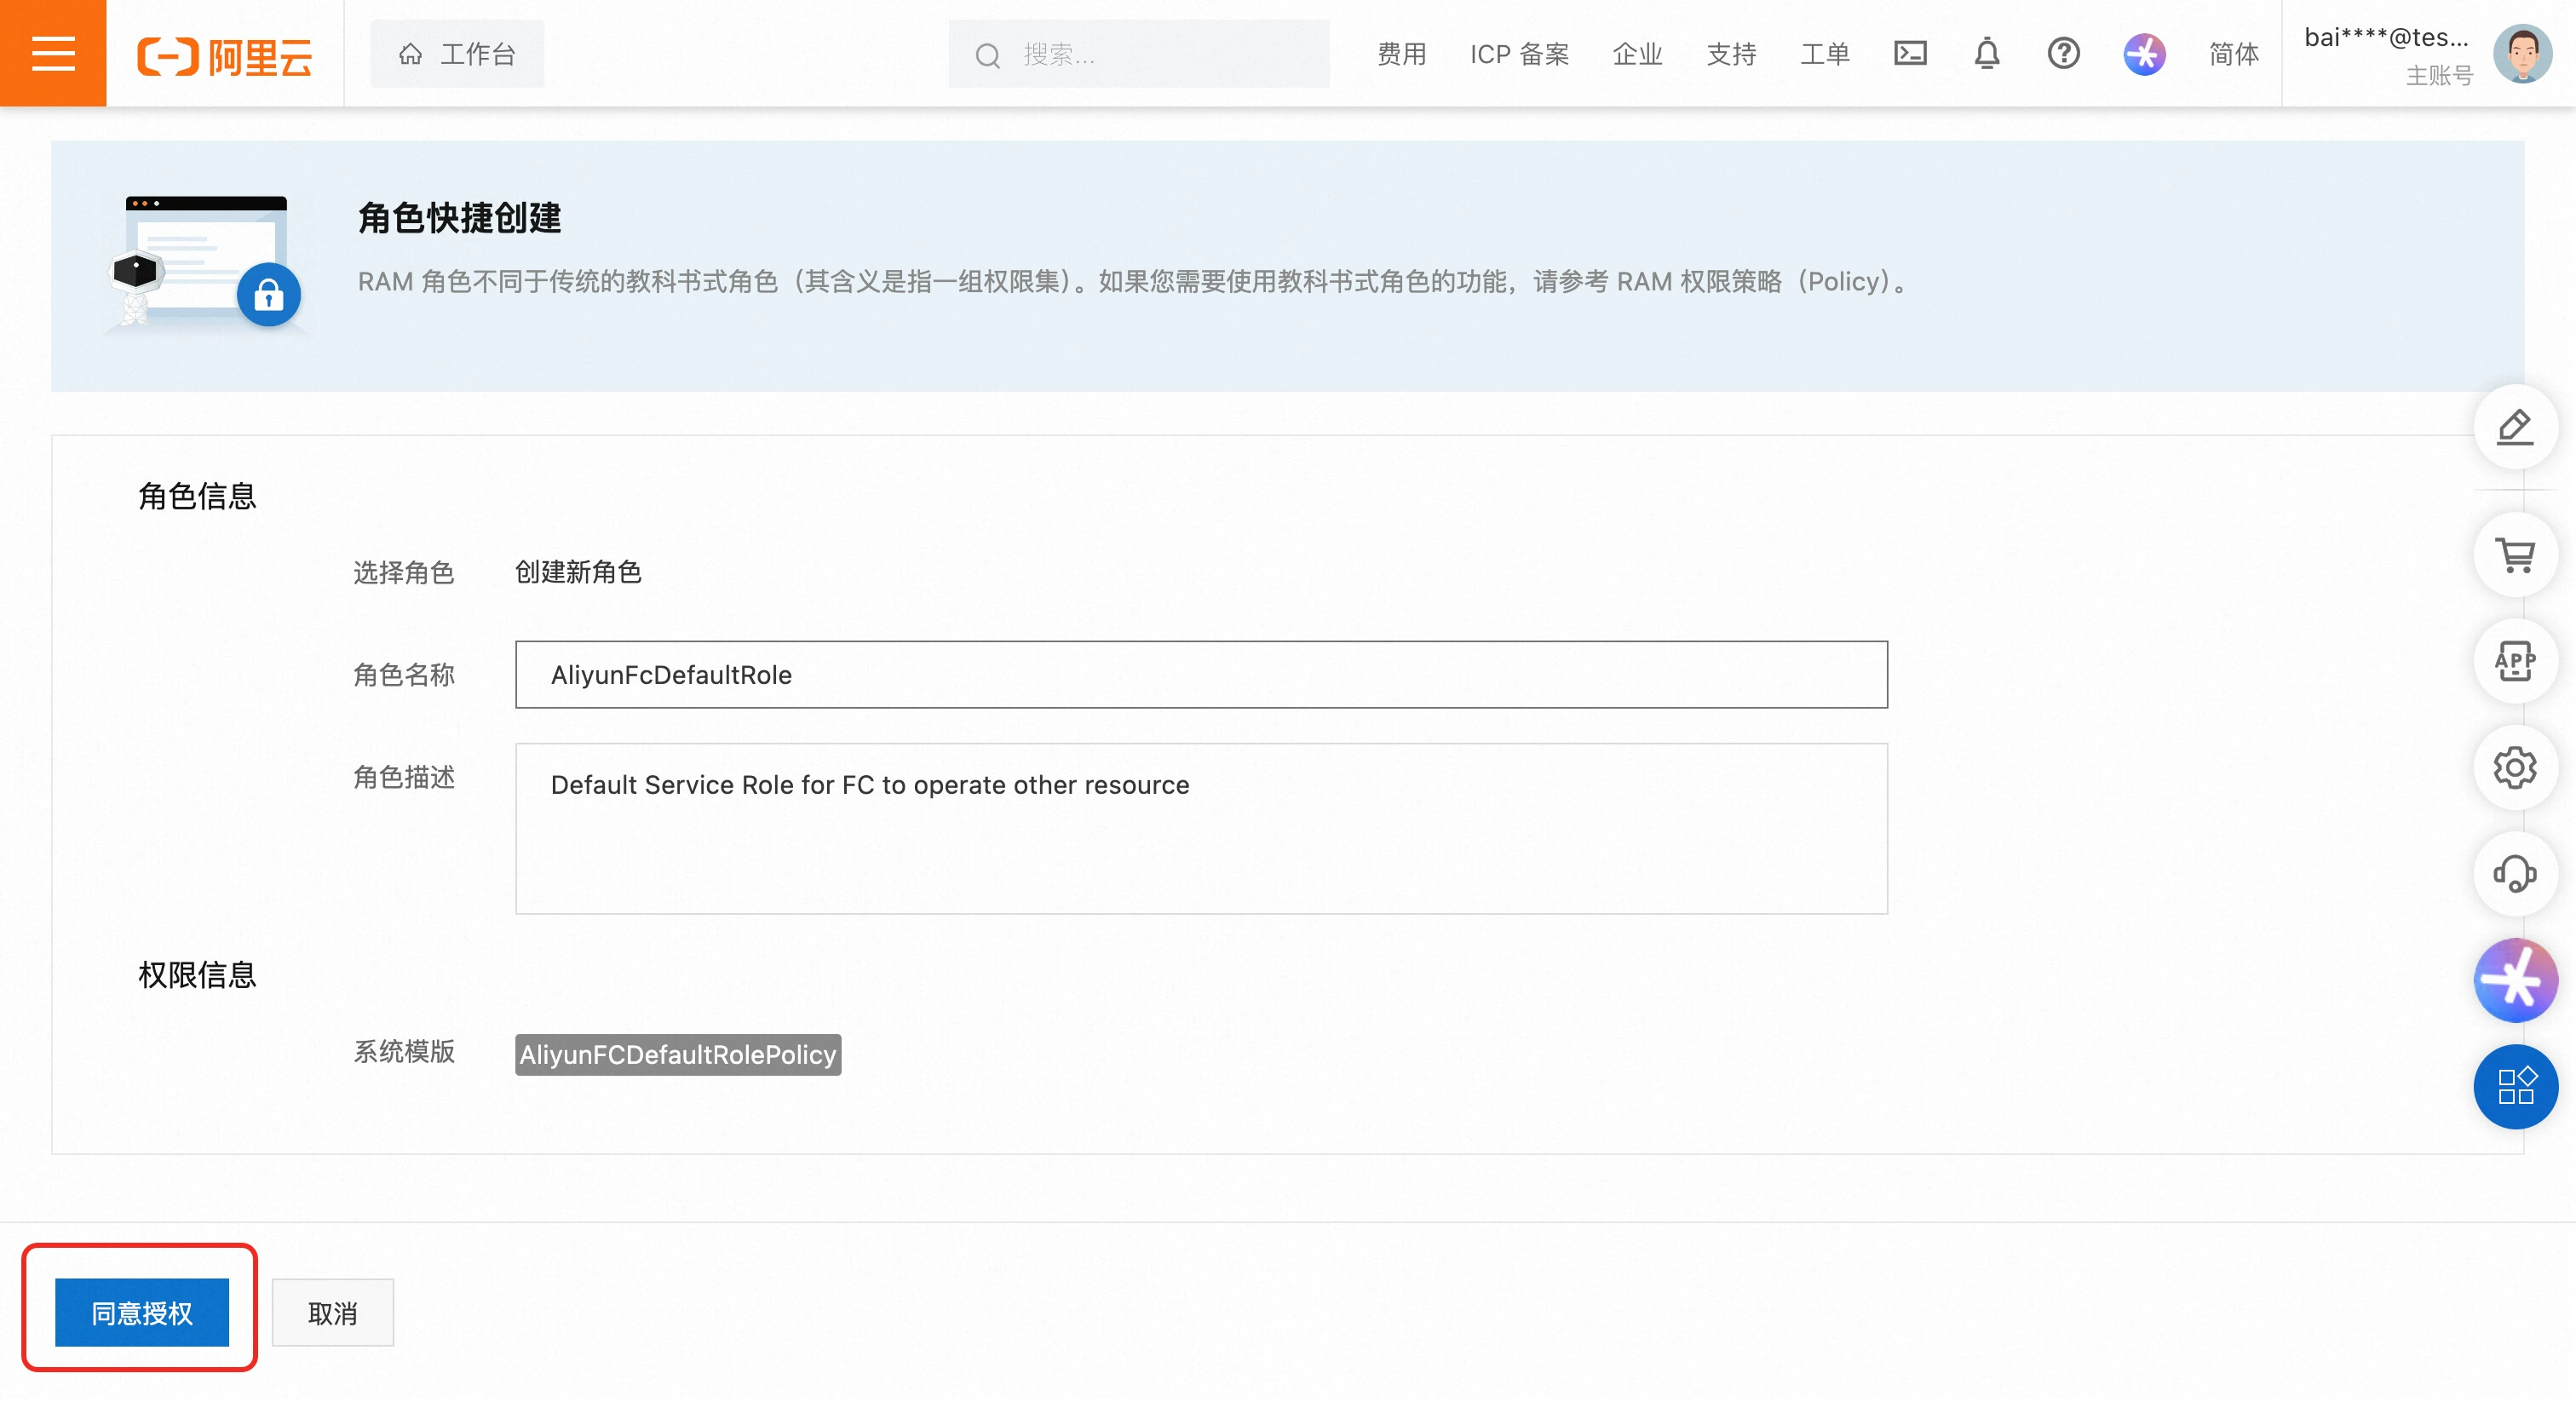Open the AI assistant icon in header
This screenshot has width=2576, height=1402.
click(2144, 54)
